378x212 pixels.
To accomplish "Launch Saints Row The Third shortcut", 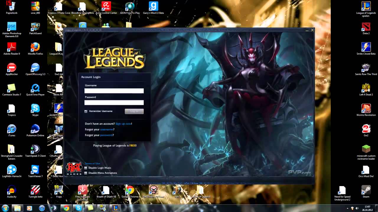I will pos(366,69).
